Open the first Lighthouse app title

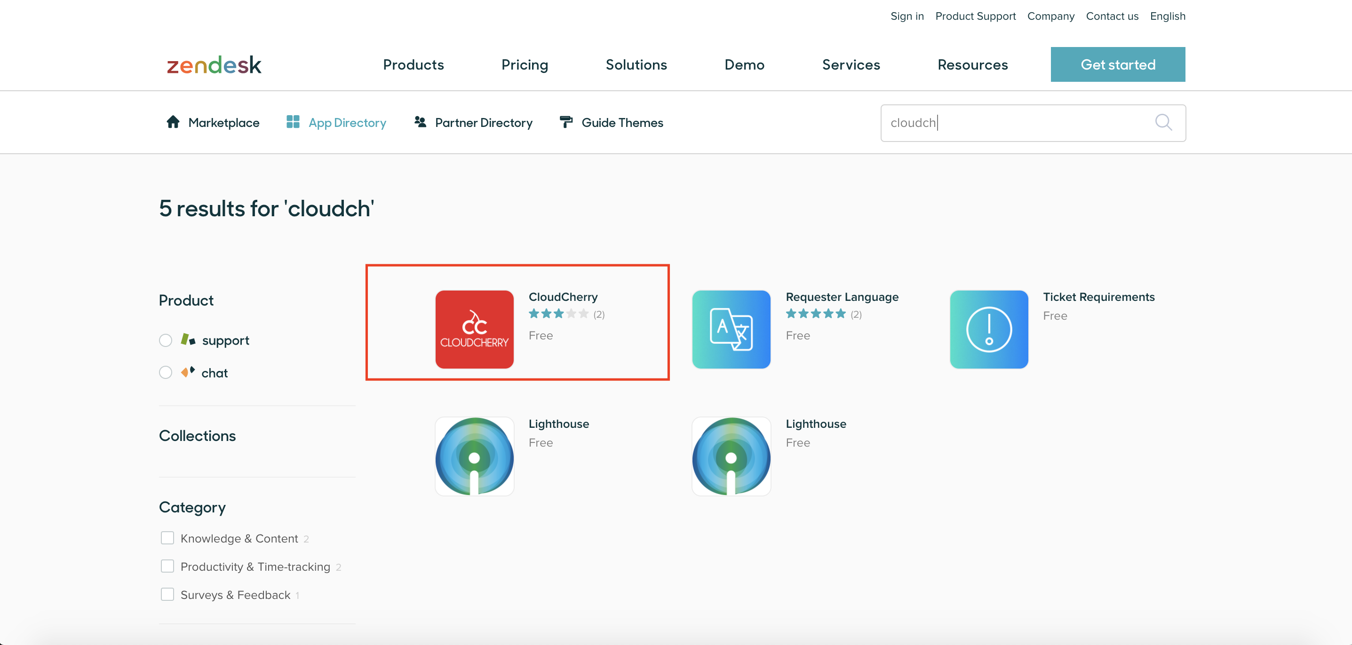(x=558, y=424)
